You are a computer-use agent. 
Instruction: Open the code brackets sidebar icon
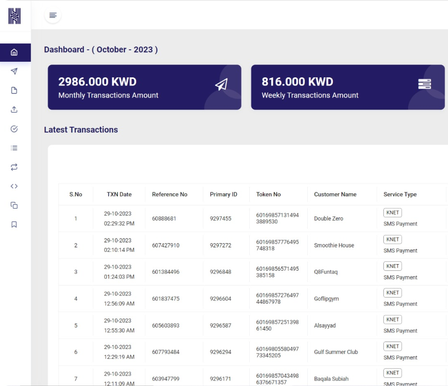click(x=14, y=186)
